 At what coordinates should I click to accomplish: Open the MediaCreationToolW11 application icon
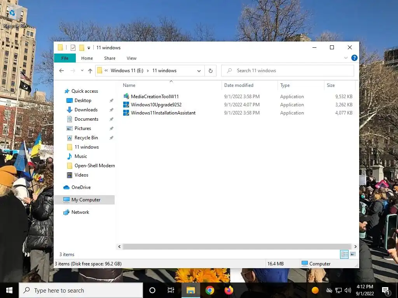(126, 96)
